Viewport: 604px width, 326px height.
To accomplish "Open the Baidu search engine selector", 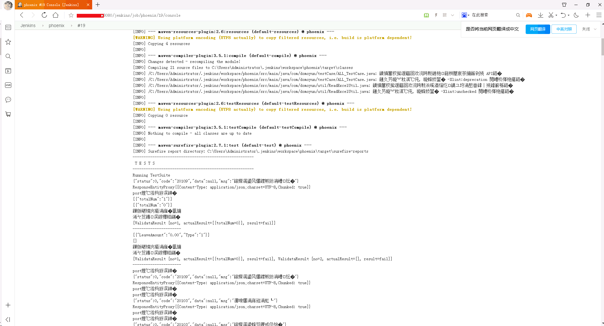I will point(465,15).
